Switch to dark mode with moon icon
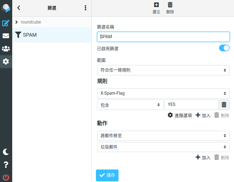234x182 pixels. [x=6, y=152]
